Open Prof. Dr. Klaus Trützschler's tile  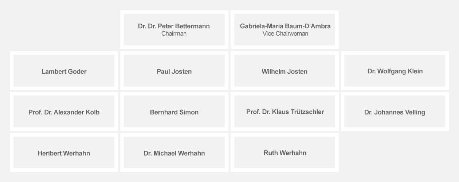pos(285,111)
